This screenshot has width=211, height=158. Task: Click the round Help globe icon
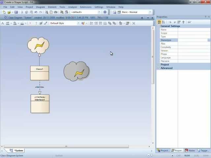(x=105, y=12)
